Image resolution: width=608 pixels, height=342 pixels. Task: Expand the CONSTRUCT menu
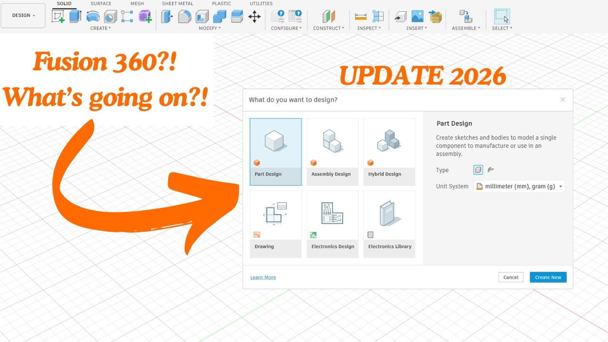point(329,28)
